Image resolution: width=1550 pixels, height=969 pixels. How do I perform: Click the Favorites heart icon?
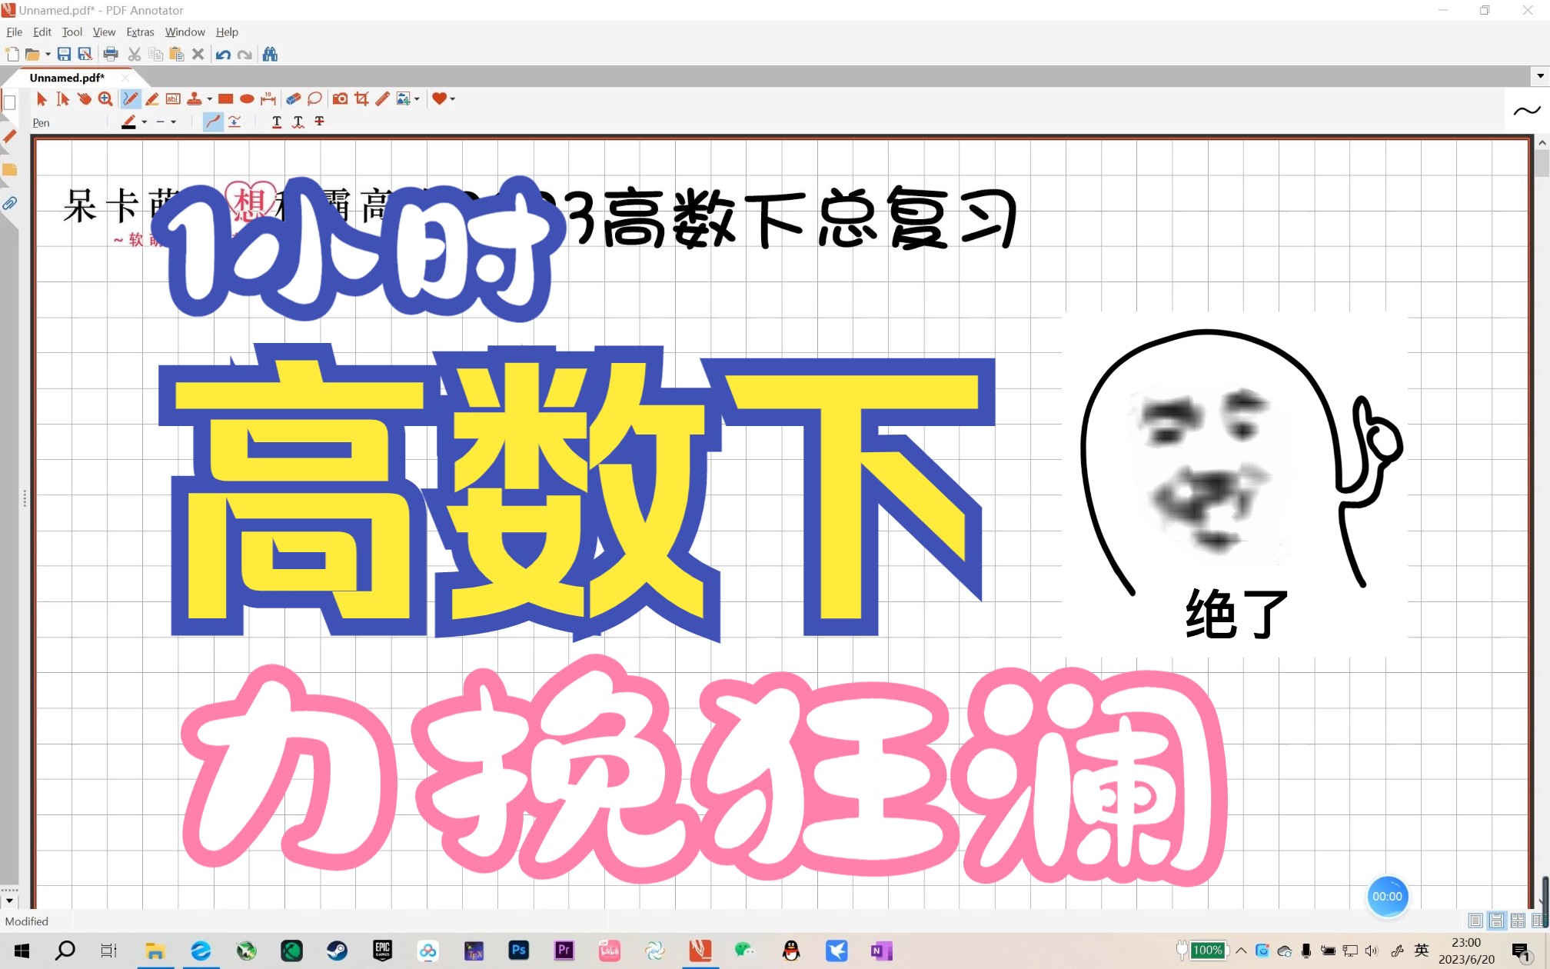(439, 98)
